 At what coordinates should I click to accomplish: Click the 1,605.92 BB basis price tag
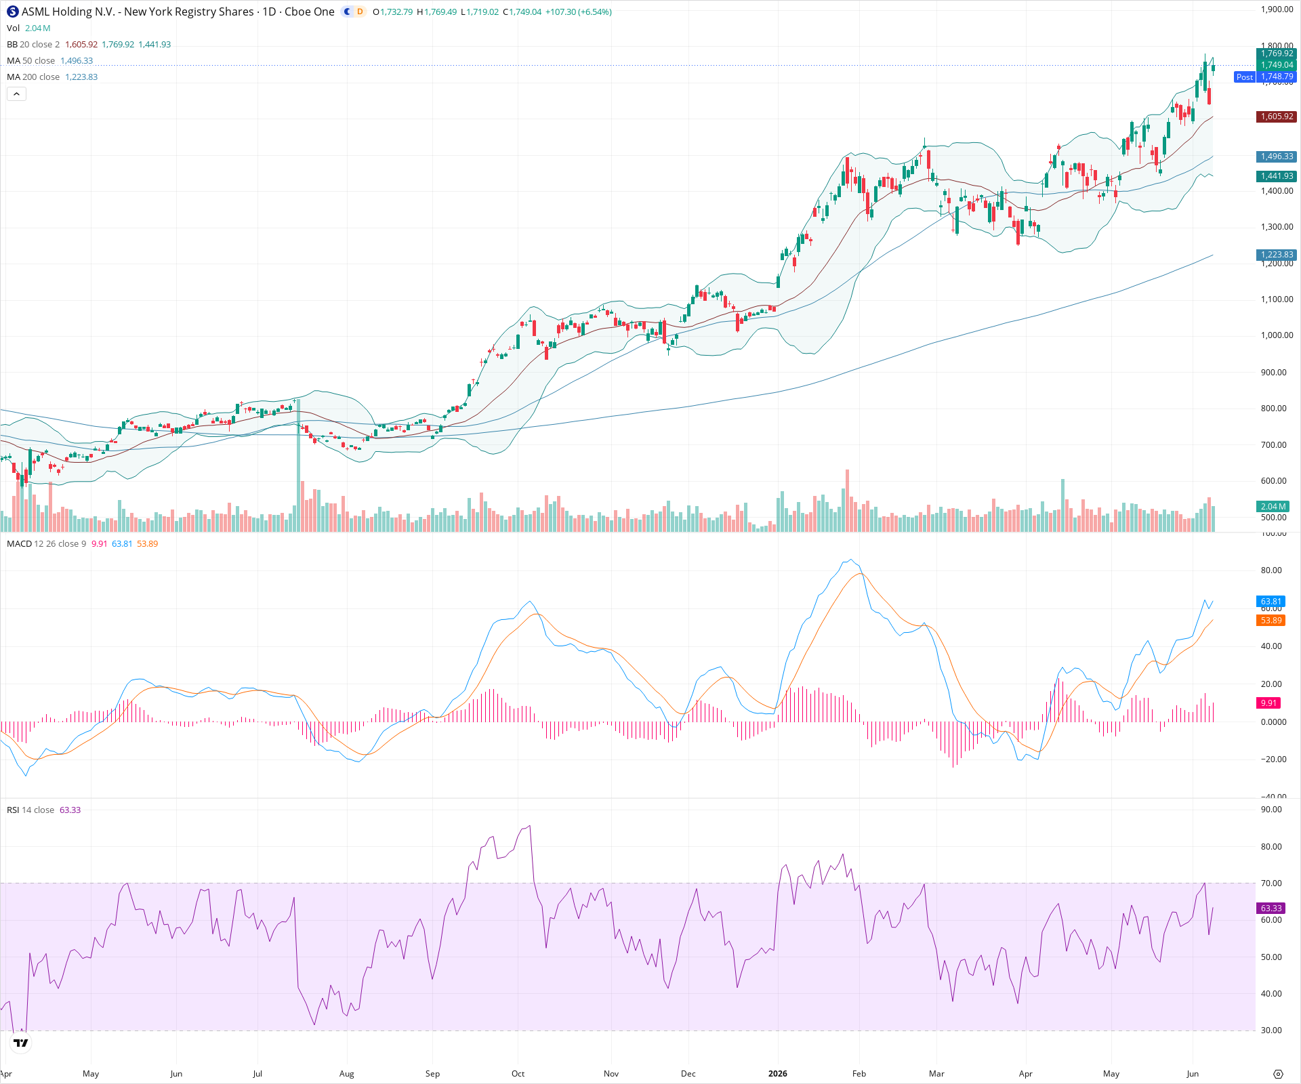(x=1277, y=117)
